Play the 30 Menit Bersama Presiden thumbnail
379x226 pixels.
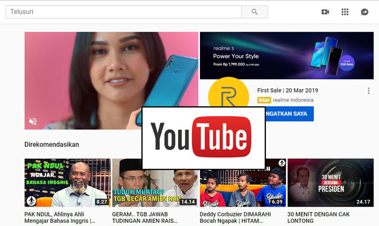[x=331, y=183]
